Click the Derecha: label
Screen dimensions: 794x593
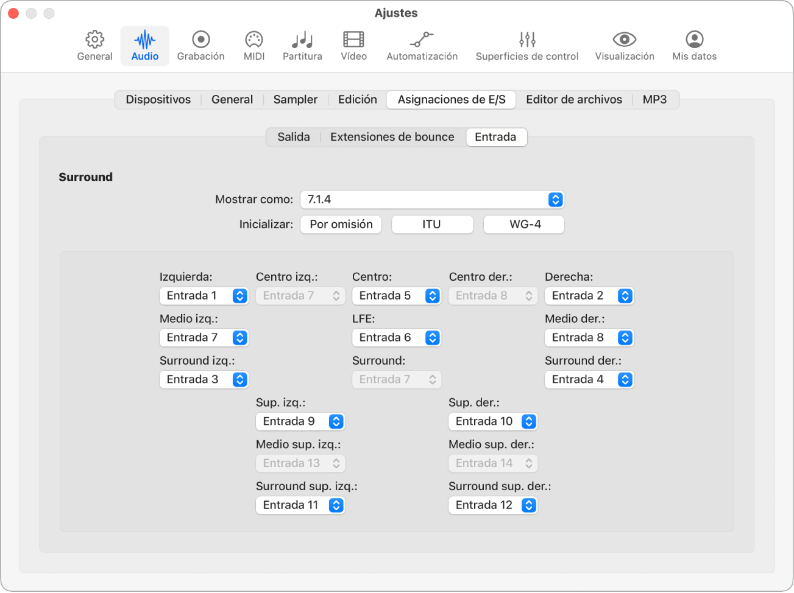(569, 277)
